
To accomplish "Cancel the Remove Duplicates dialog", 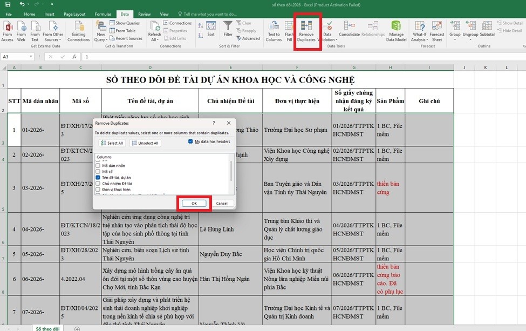I will pos(222,204).
